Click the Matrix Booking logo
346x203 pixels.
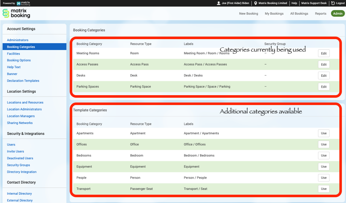(16, 13)
